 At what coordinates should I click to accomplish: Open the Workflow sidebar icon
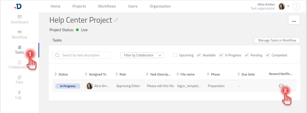19,32
